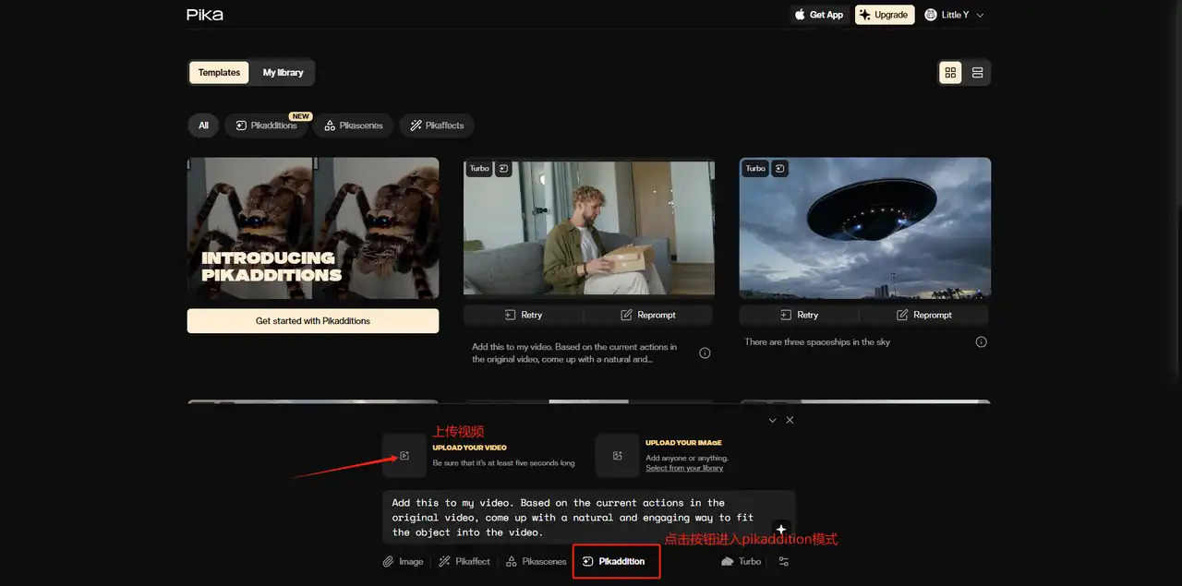Image resolution: width=1182 pixels, height=586 pixels.
Task: Click the Little Y profile avatar
Action: coord(931,15)
